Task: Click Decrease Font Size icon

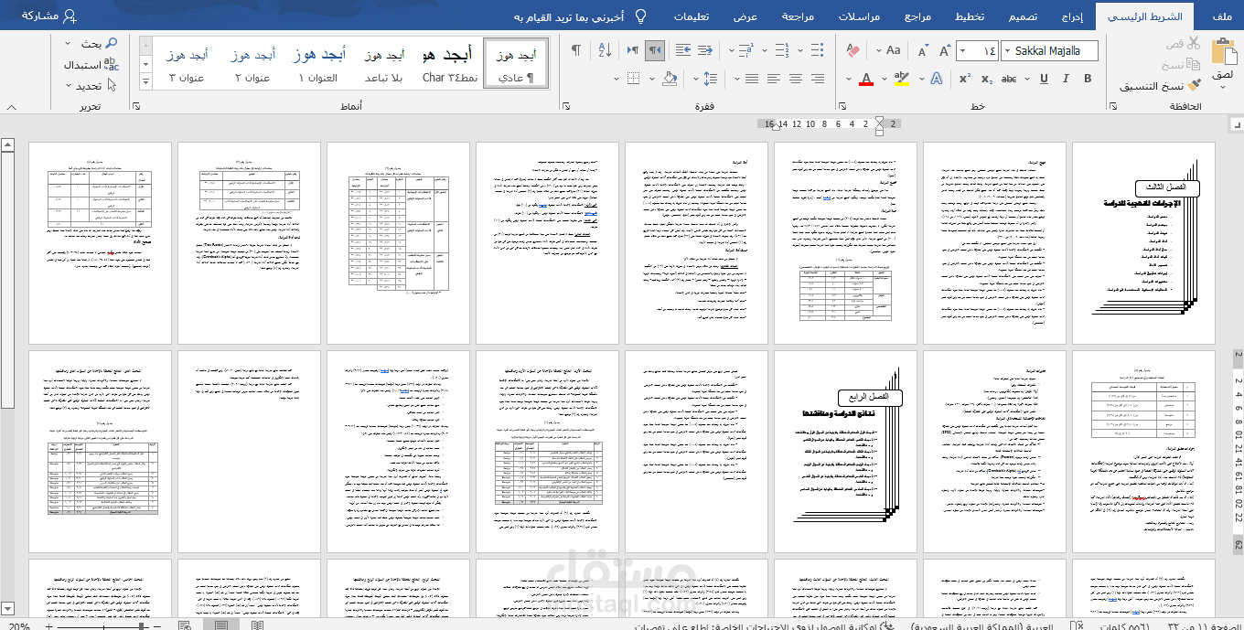Action: coord(923,50)
